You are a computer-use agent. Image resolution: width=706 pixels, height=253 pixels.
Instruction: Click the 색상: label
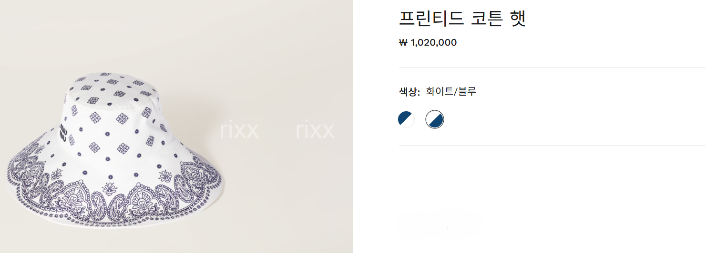409,92
